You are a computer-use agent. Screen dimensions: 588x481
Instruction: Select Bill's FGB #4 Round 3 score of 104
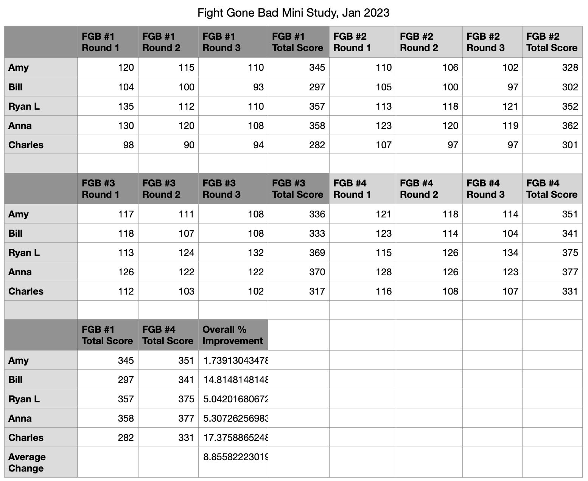[492, 233]
